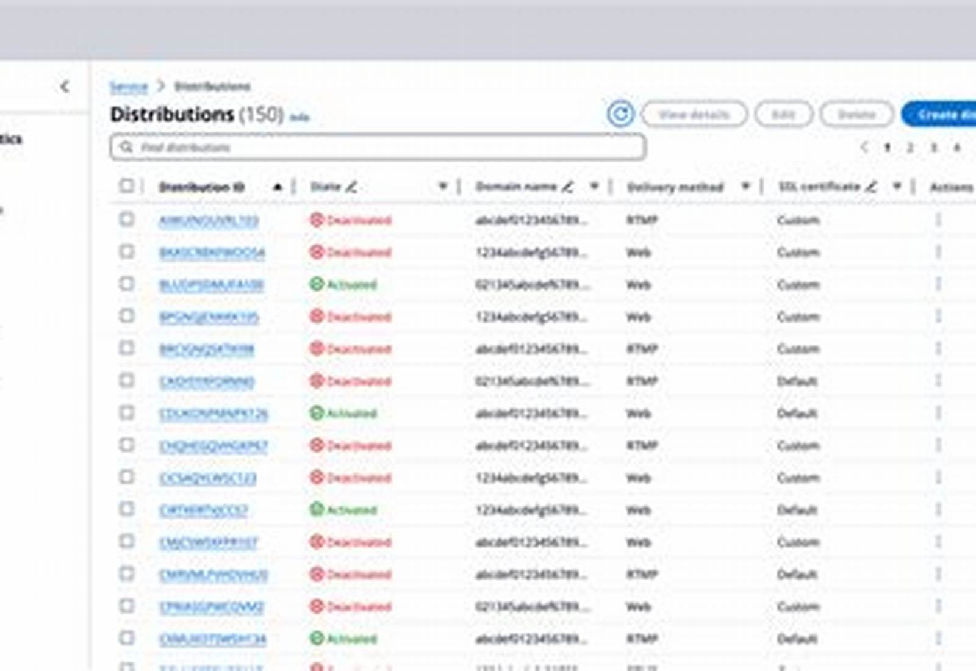Go to page 2 in pagination

click(x=910, y=147)
